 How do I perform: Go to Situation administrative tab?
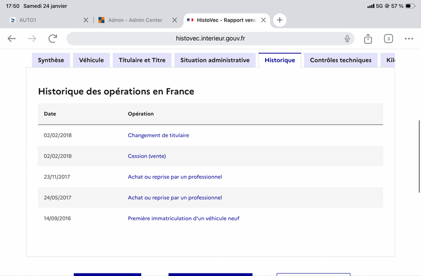point(215,60)
